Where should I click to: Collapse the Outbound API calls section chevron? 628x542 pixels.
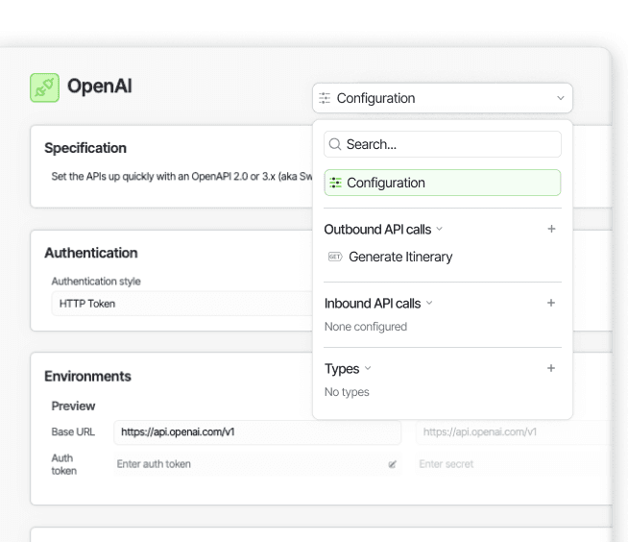tap(440, 229)
